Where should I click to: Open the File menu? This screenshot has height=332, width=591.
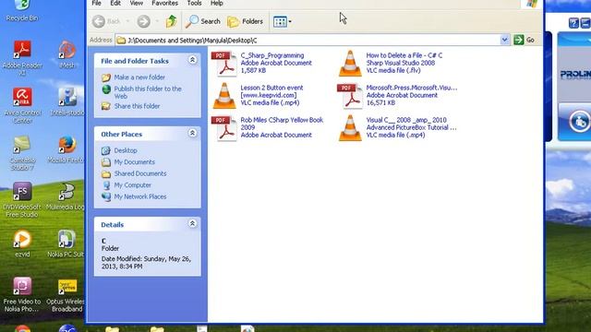click(x=96, y=4)
